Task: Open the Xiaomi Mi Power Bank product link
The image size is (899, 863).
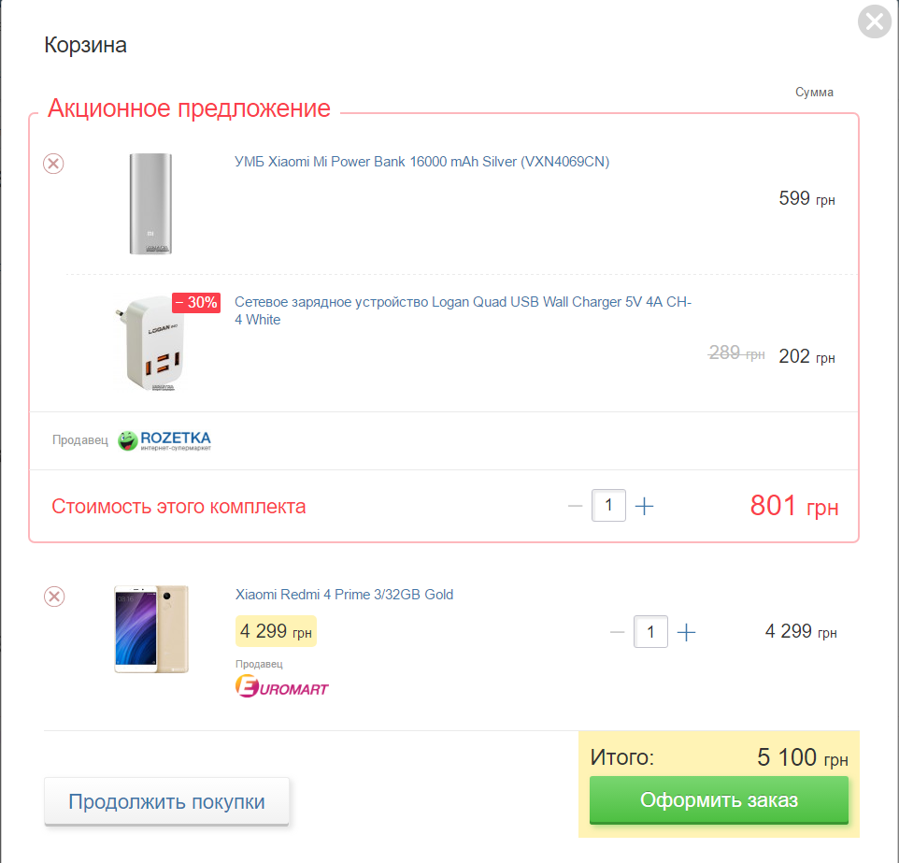Action: click(421, 162)
